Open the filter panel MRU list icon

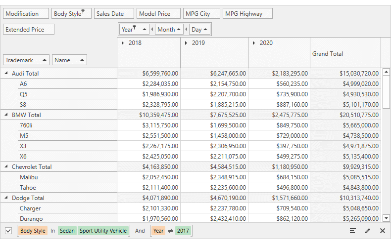click(353, 231)
